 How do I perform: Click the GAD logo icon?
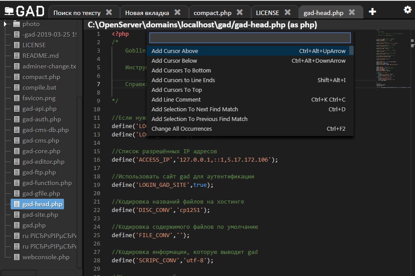tap(9, 11)
